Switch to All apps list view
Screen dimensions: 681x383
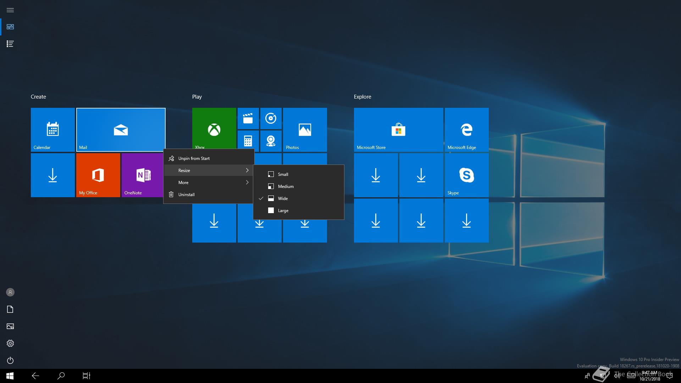click(x=10, y=44)
